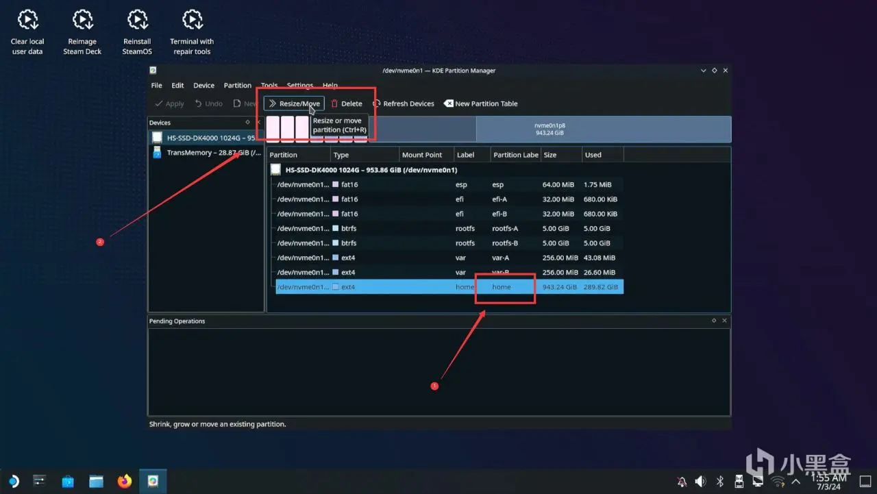Open the Partition menu
The height and width of the screenshot is (494, 877).
(238, 86)
